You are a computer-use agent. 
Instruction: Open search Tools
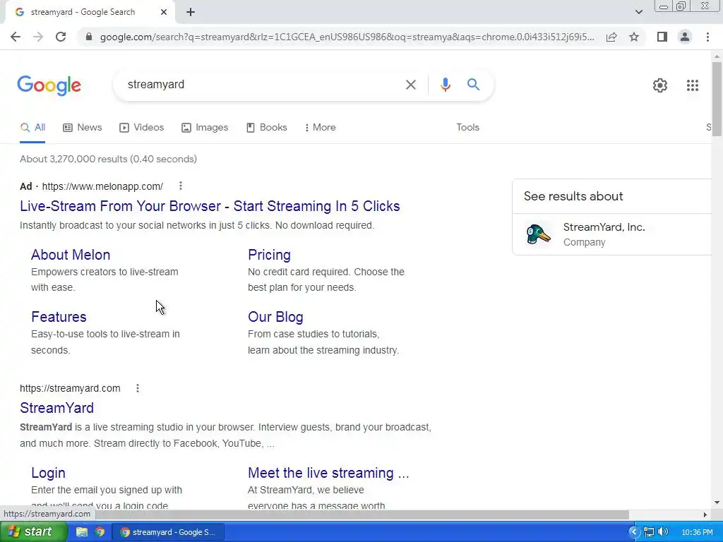coord(467,128)
